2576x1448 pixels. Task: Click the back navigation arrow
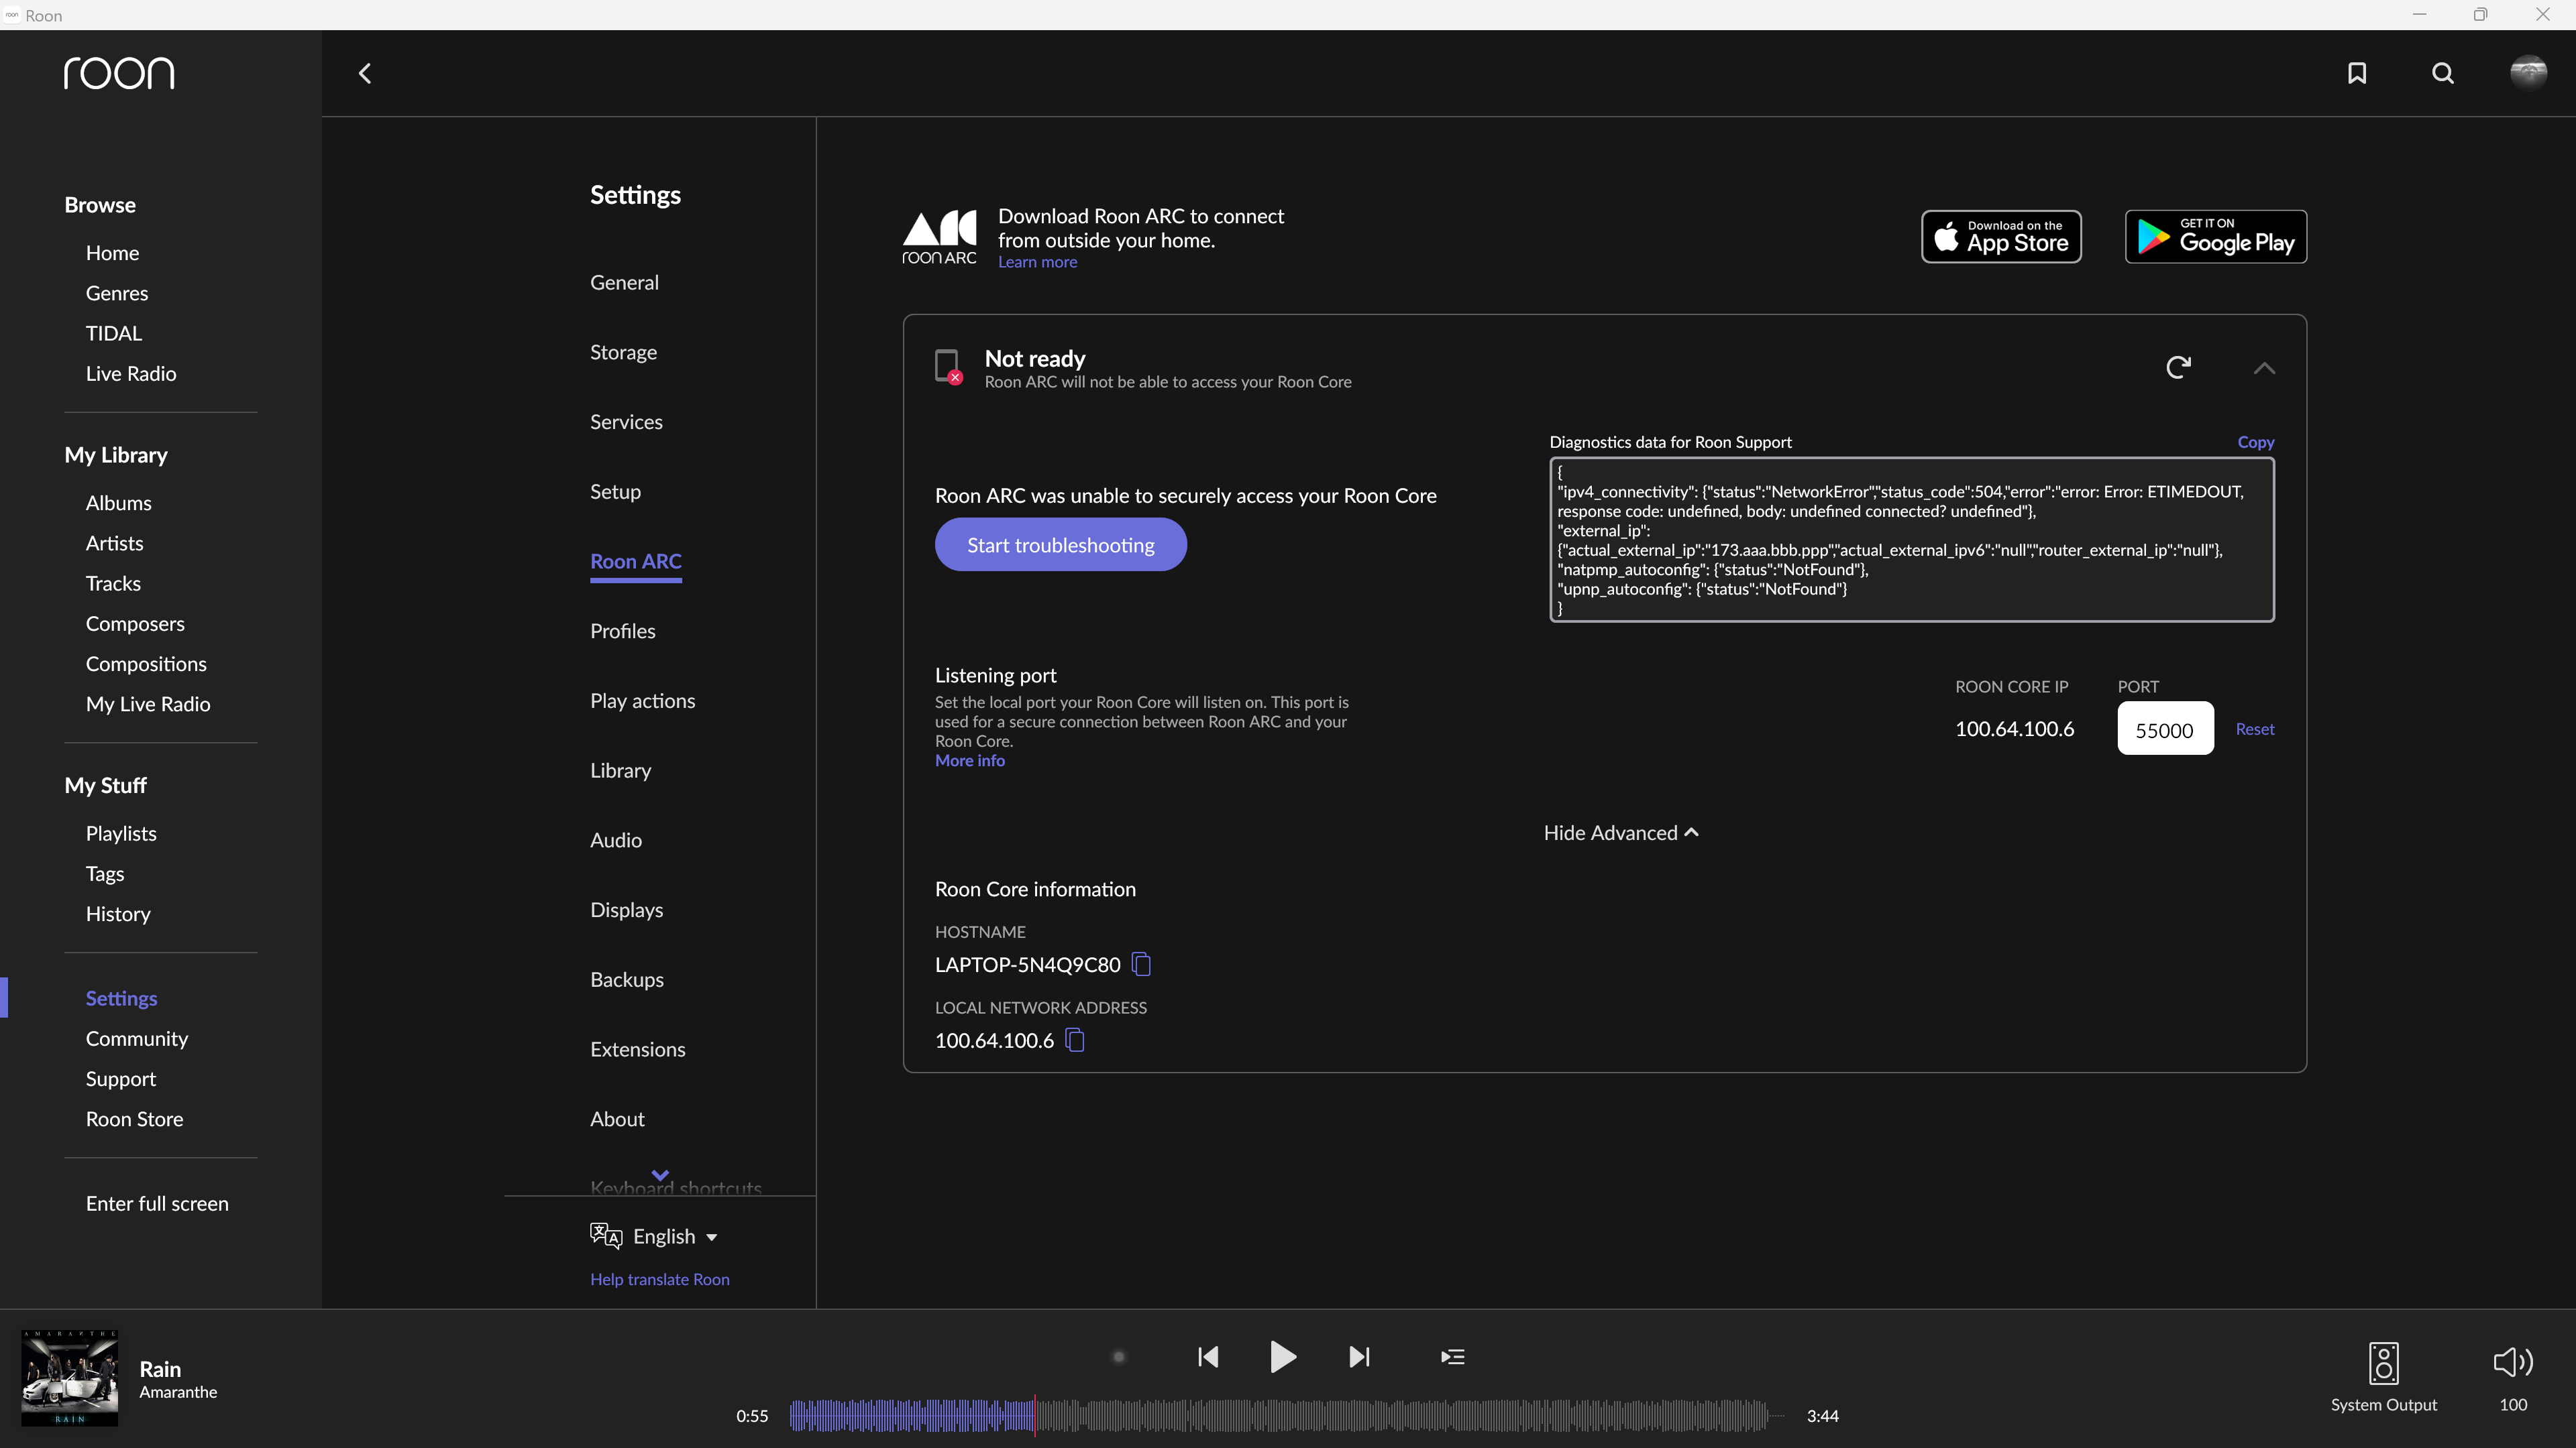pyautogui.click(x=364, y=73)
